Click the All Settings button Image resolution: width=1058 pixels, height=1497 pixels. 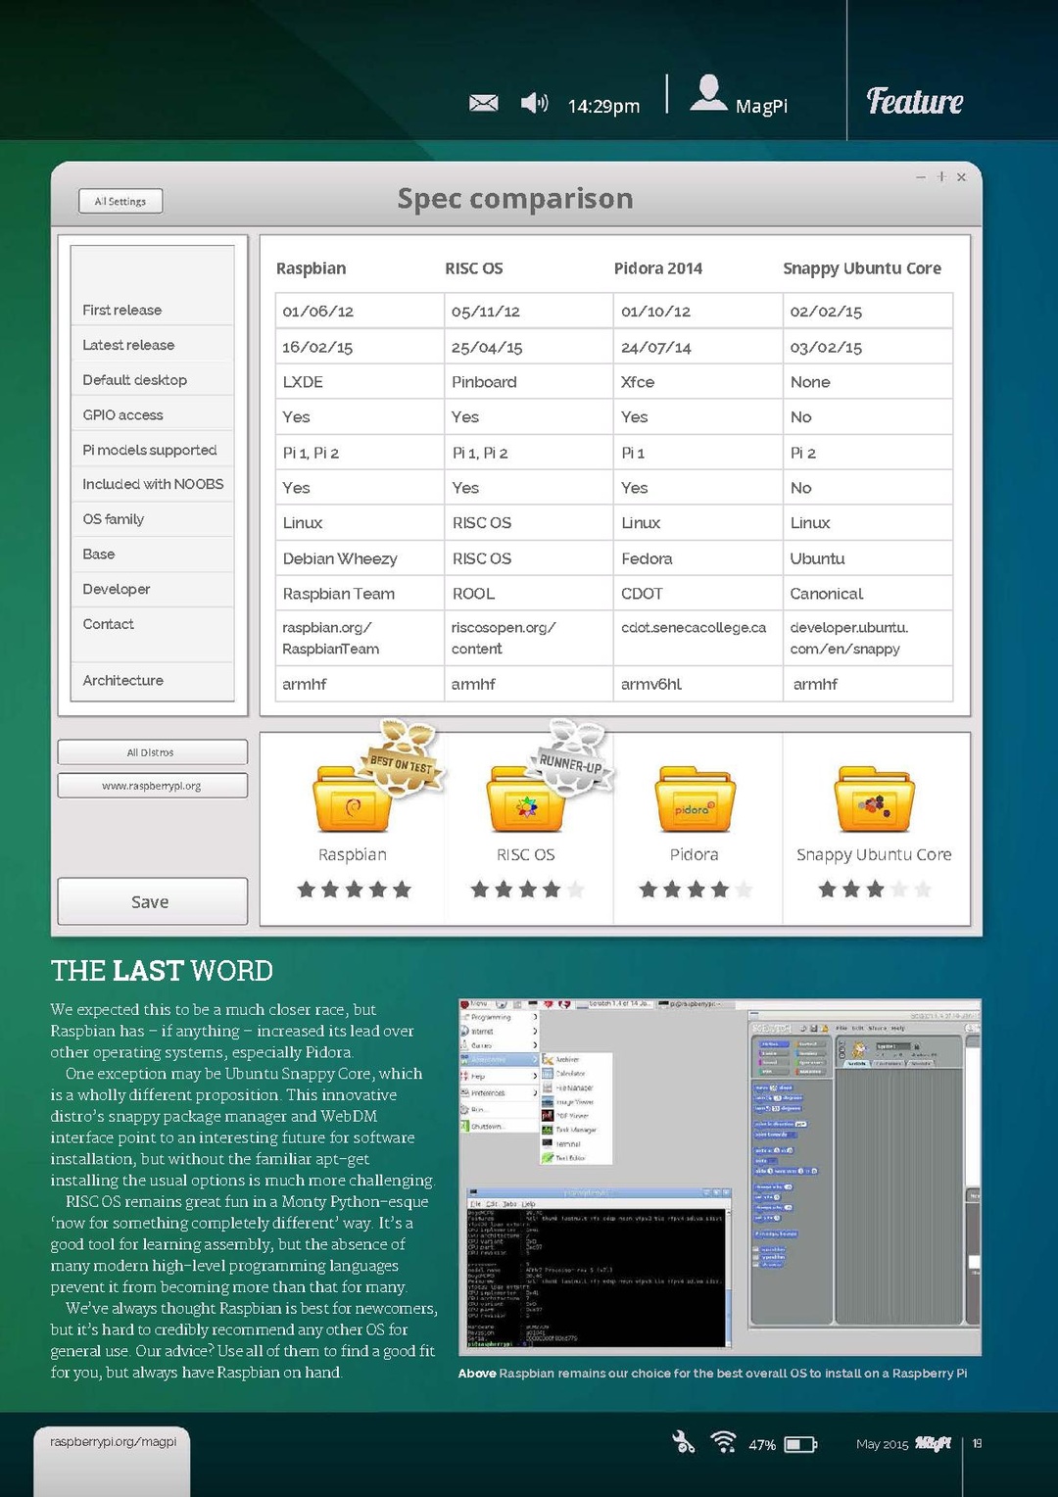[120, 201]
